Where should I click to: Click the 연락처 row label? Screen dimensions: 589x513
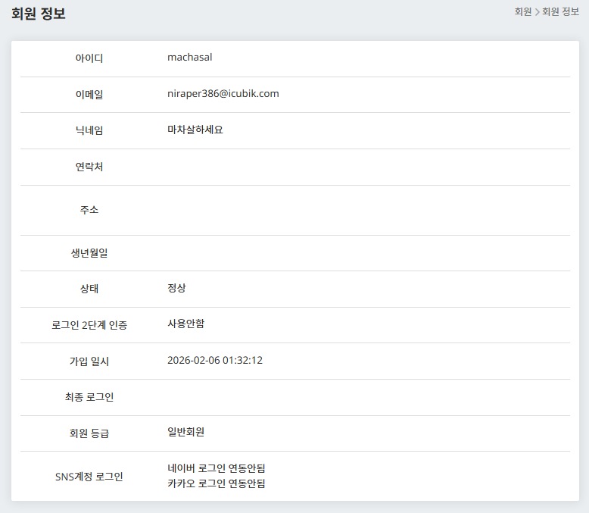(89, 167)
